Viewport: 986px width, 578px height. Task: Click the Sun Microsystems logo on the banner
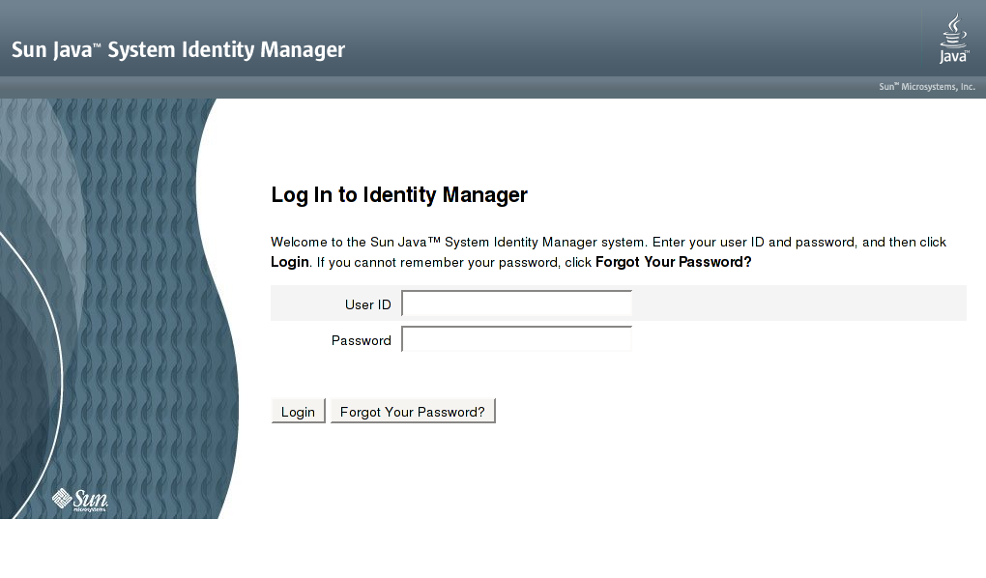tap(80, 500)
